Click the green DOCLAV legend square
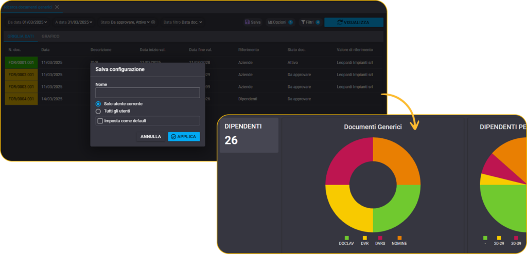The image size is (527, 254). [347, 238]
